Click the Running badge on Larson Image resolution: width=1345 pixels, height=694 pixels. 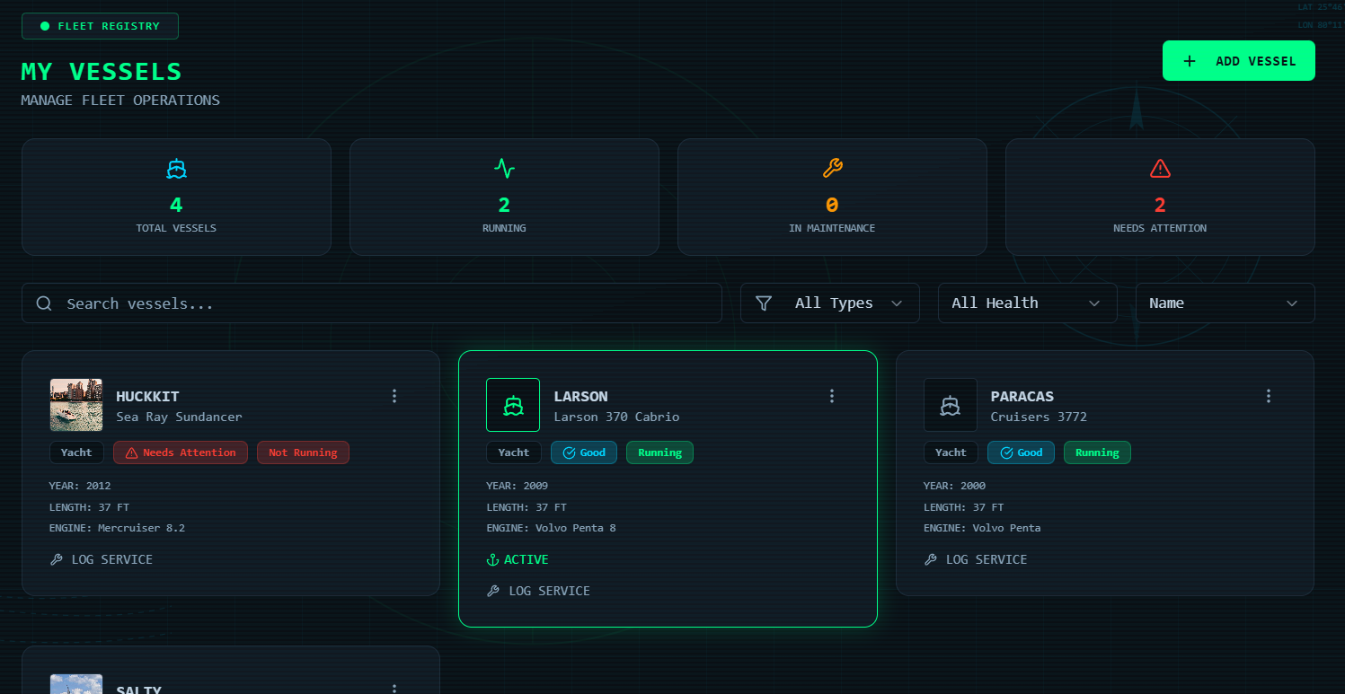pos(659,452)
